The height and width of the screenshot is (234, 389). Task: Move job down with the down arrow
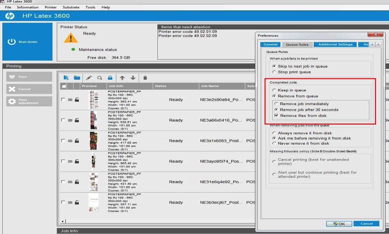click(133, 78)
